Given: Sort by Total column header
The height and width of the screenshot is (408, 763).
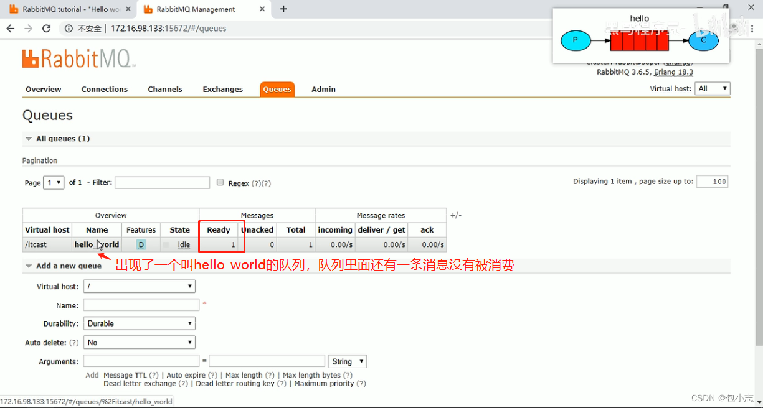Looking at the screenshot, I should click(x=296, y=230).
